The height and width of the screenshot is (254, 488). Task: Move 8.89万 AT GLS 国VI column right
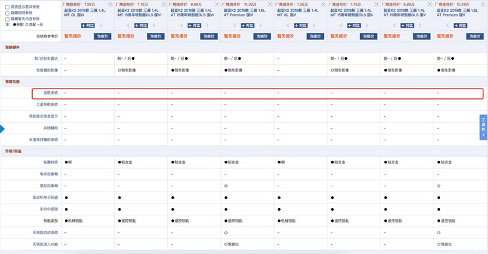207,26
